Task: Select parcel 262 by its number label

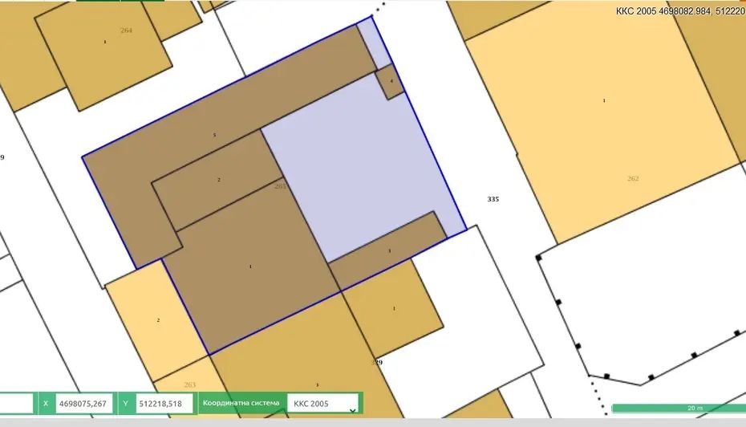Action: 633,178
